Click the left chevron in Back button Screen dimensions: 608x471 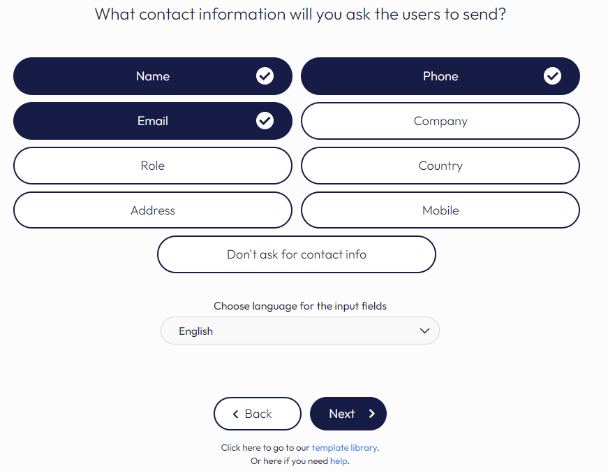point(236,414)
